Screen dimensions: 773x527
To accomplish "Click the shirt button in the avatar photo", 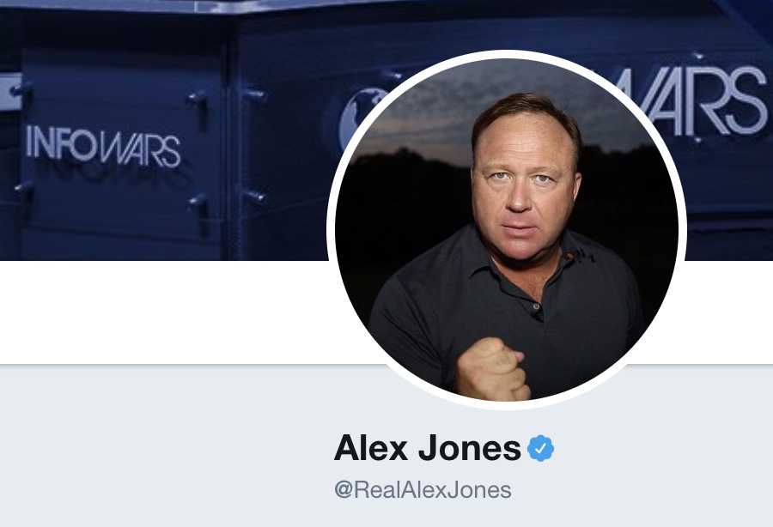I will tap(536, 307).
